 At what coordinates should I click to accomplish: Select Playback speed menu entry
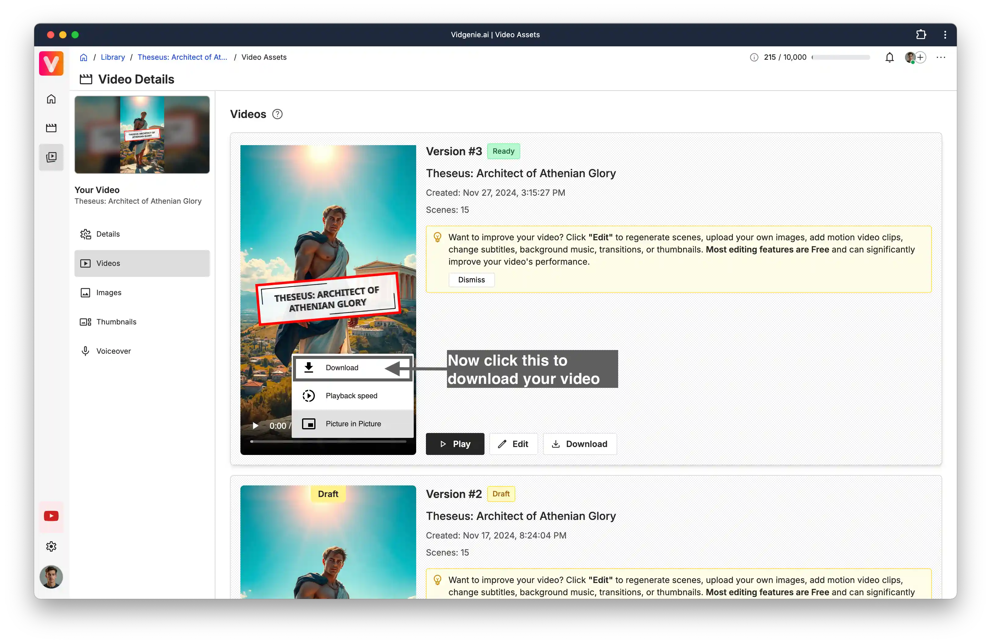tap(352, 395)
